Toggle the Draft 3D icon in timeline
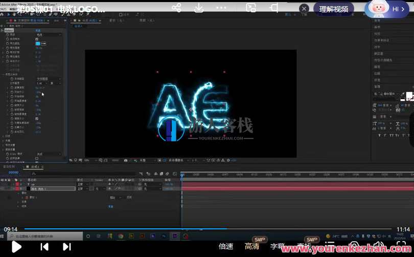 click(x=149, y=174)
